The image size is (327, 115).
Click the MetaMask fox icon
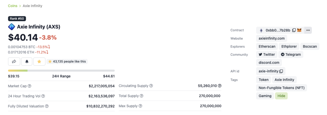click(x=299, y=30)
